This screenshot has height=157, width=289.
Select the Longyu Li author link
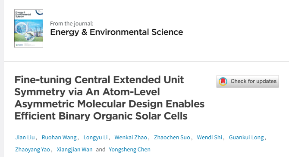pyautogui.click(x=95, y=138)
